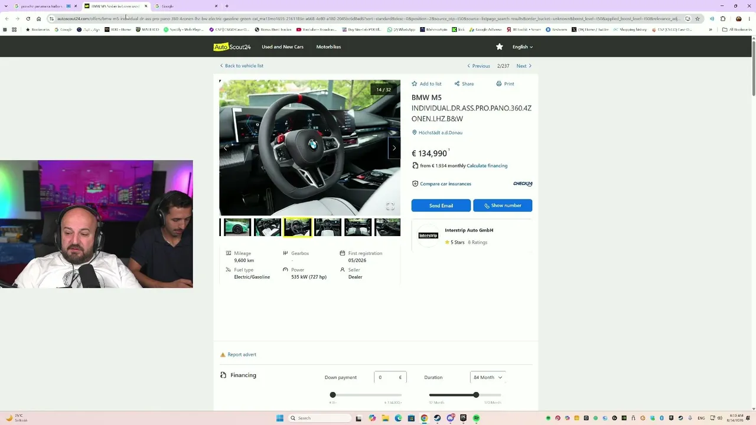Click the Print icon
Viewport: 756px width, 425px height.
click(x=499, y=84)
